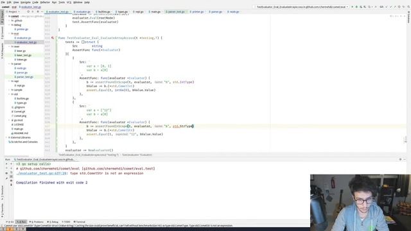Screen dimensions: 411x231
Task: Expand the sample folder
Action: pos(9,90)
